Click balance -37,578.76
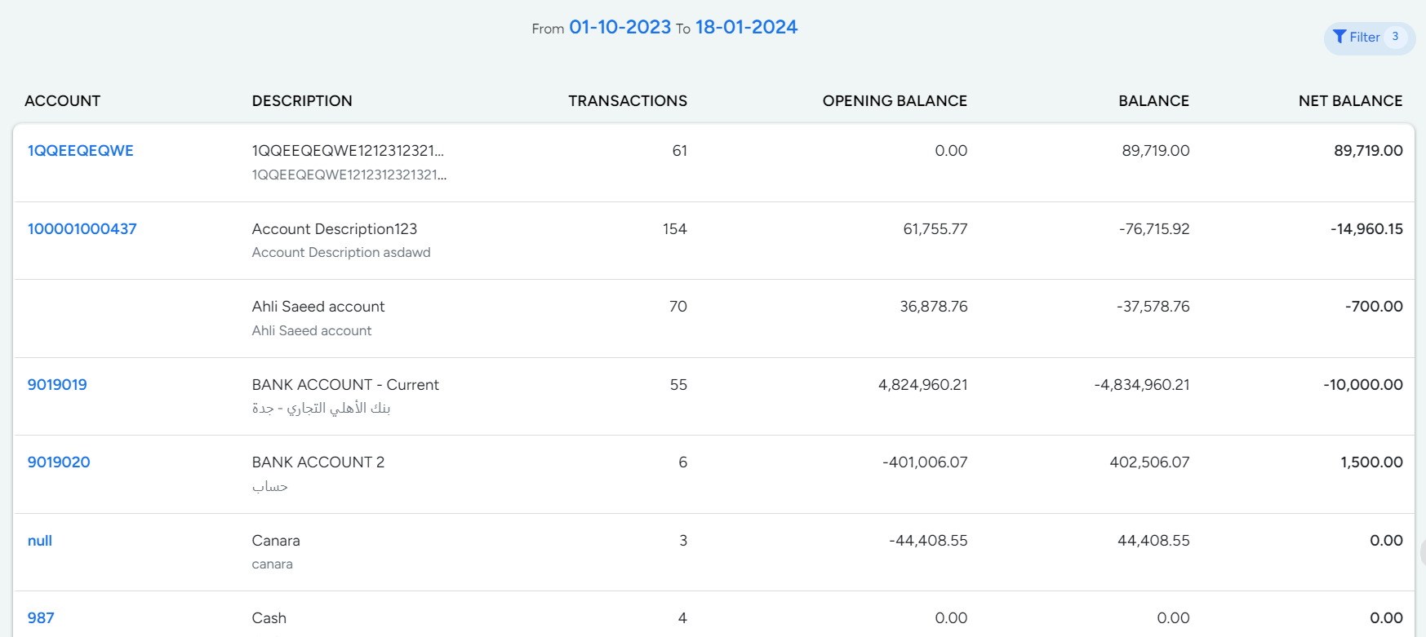 click(x=1153, y=307)
